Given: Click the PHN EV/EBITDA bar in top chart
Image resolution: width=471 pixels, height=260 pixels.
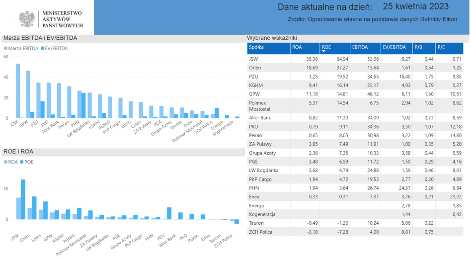Looking at the screenshot, I should 83,105.
